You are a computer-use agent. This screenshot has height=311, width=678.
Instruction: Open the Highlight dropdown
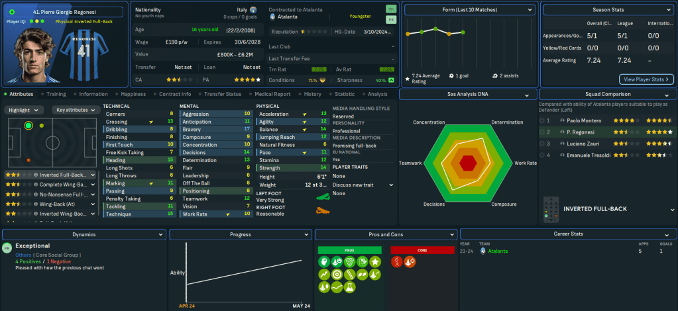tap(25, 110)
